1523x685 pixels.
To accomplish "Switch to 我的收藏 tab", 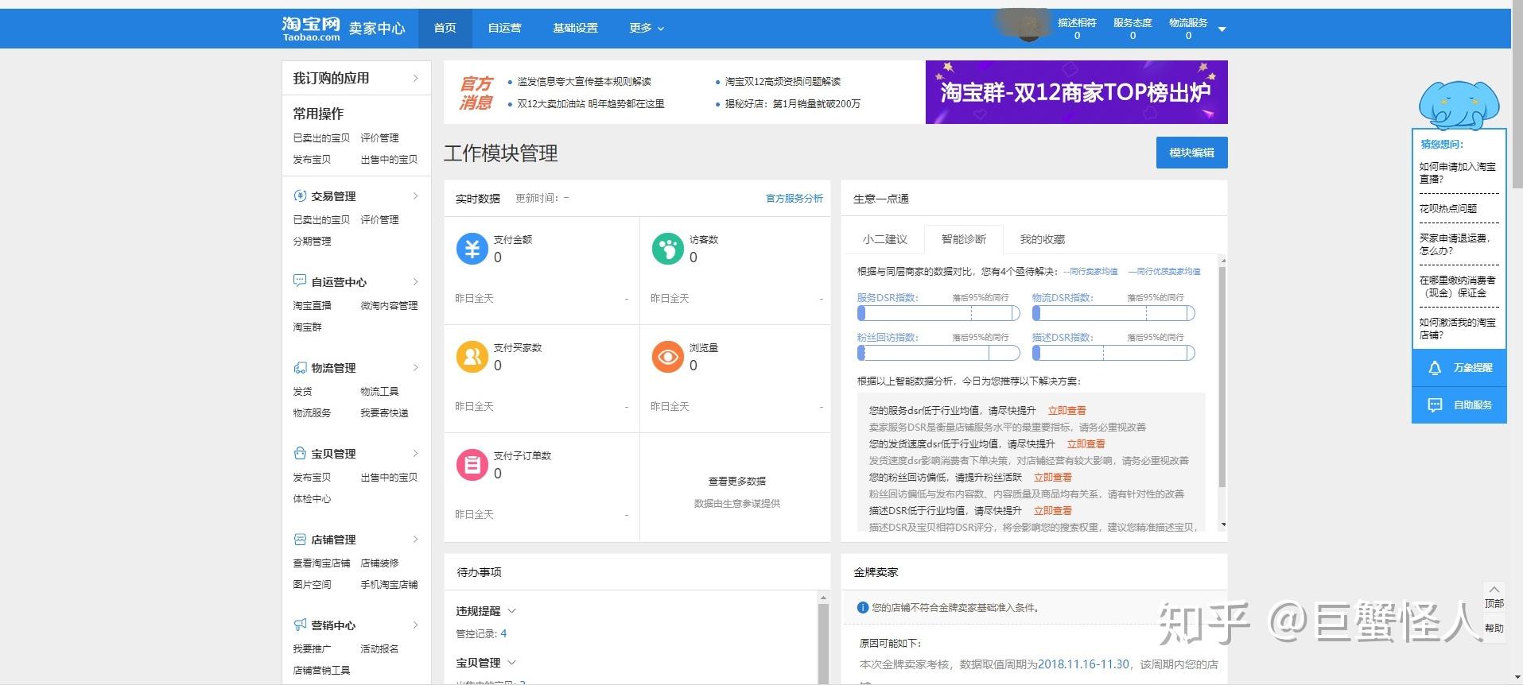I will 1042,239.
